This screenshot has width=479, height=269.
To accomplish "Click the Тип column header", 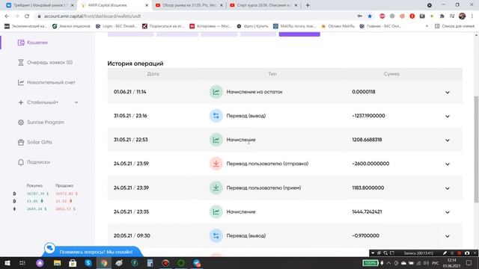I will point(272,74).
